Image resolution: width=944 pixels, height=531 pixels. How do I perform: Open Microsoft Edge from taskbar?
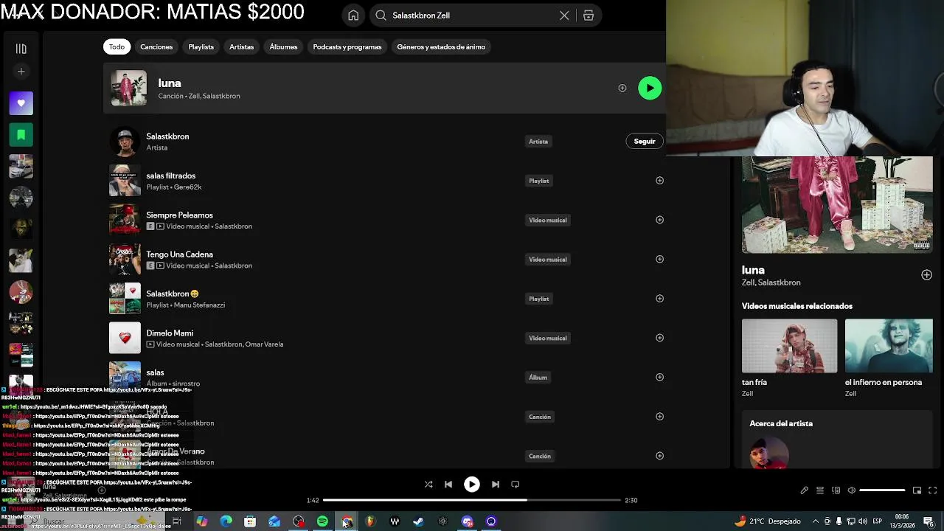[226, 521]
